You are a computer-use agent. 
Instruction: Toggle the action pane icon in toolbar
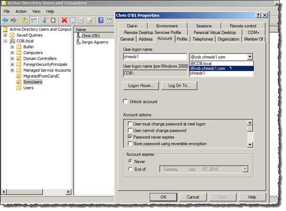pyautogui.click(x=109, y=20)
